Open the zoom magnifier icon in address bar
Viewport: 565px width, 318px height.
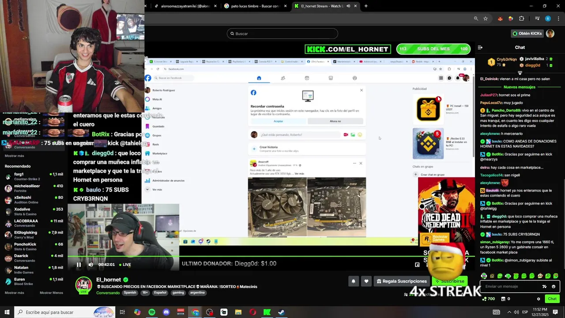476,19
